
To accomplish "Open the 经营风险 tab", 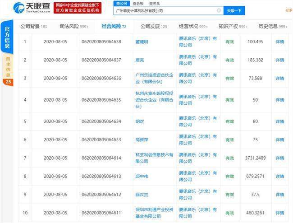I will 114,26.
